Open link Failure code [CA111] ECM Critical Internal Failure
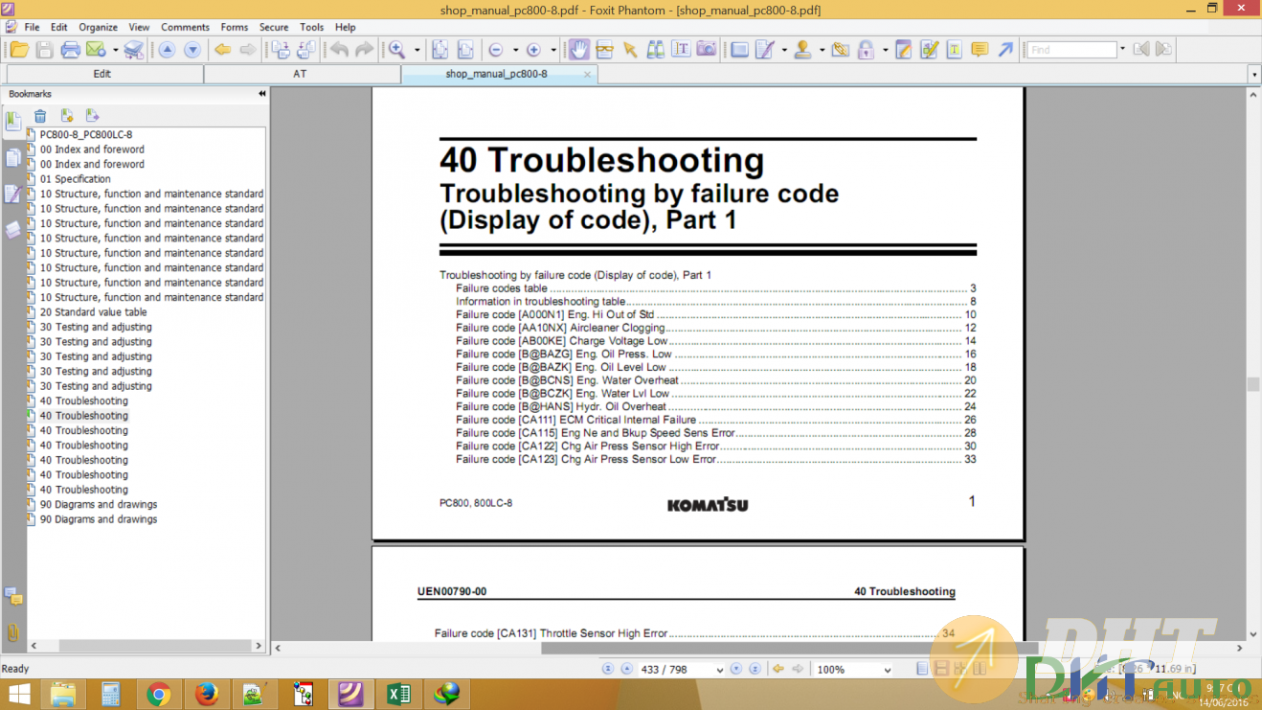Viewport: 1262px width, 710px height. click(x=575, y=420)
